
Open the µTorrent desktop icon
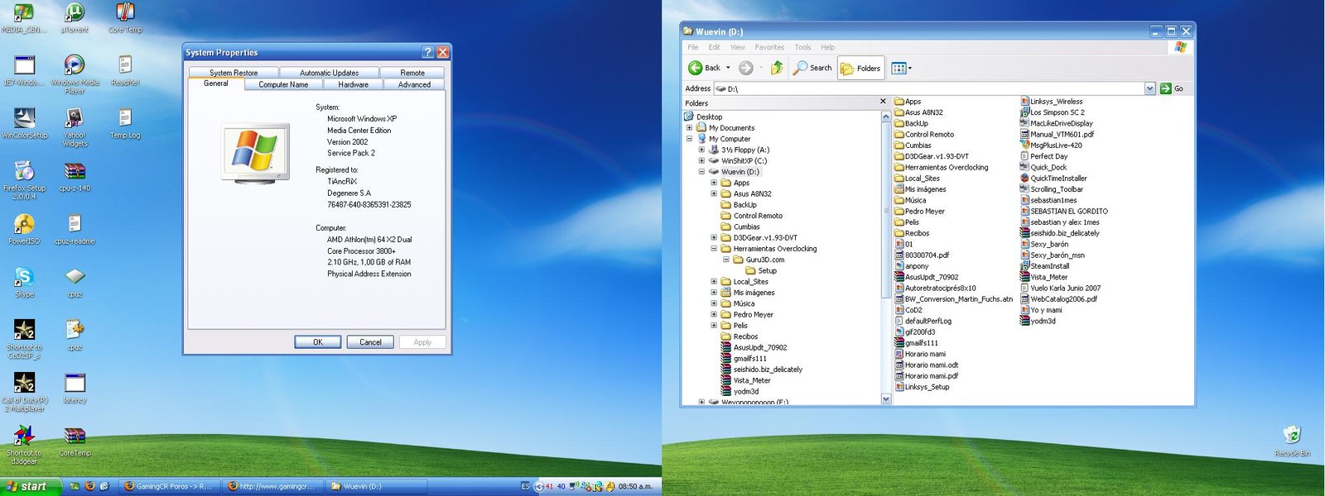[x=75, y=18]
